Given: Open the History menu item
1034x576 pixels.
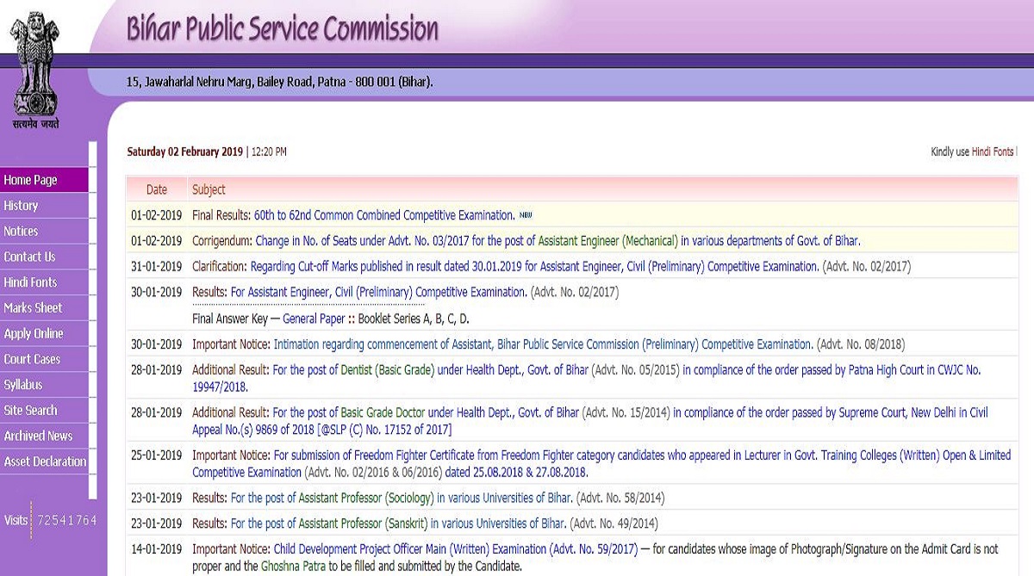Looking at the screenshot, I should click(x=44, y=206).
